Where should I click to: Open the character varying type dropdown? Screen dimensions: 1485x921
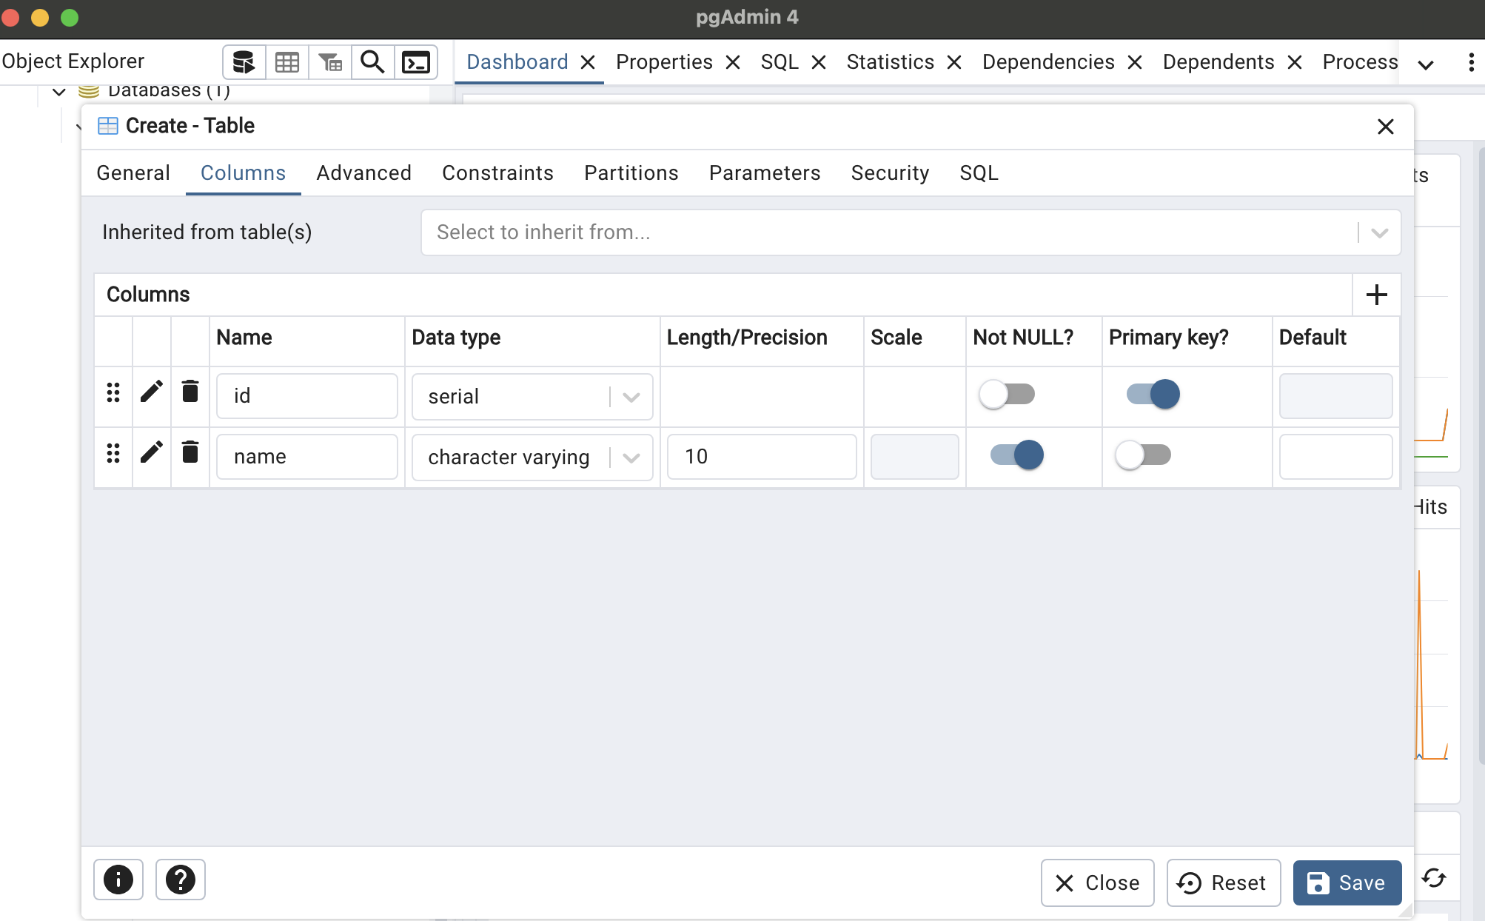point(631,458)
